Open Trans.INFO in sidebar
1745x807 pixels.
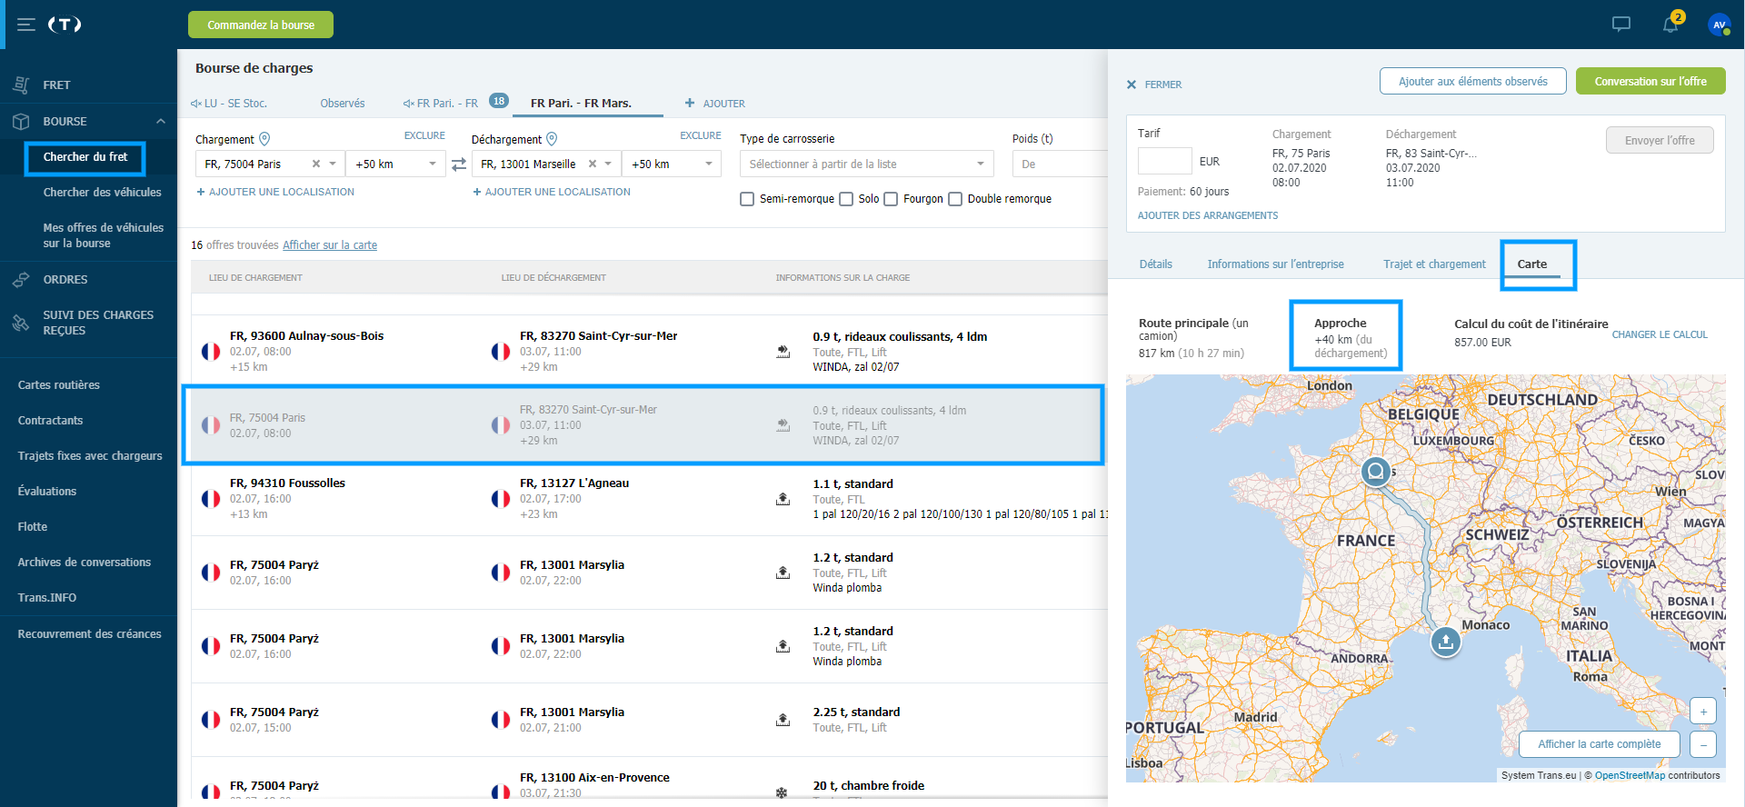[x=47, y=598]
